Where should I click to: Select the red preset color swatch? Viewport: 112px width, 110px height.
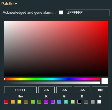(x=6, y=102)
